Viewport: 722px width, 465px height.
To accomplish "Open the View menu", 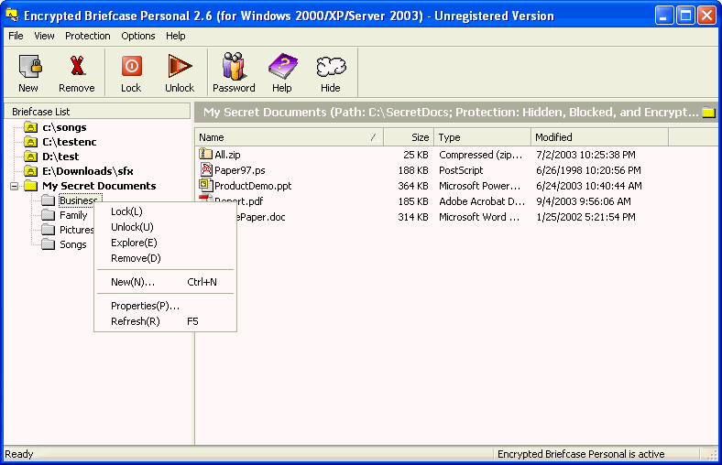I will click(x=44, y=36).
